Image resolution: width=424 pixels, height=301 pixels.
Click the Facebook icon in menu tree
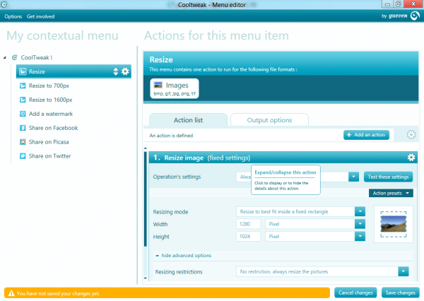point(23,128)
